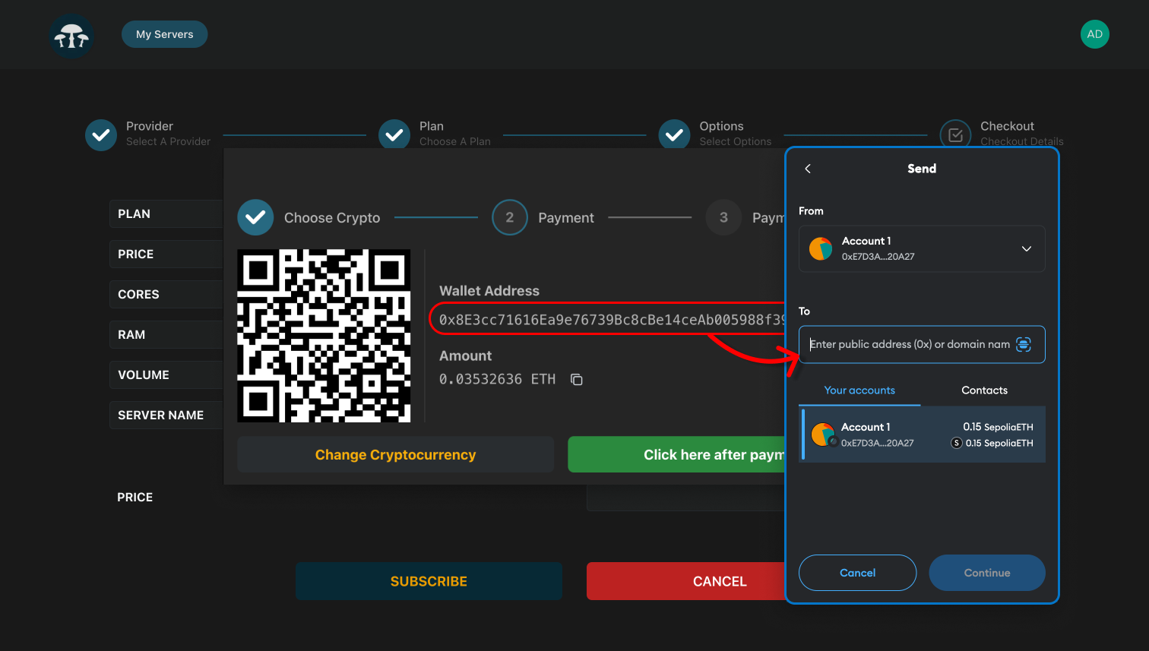
Task: Click the SUBSCRIBE button
Action: click(x=429, y=581)
